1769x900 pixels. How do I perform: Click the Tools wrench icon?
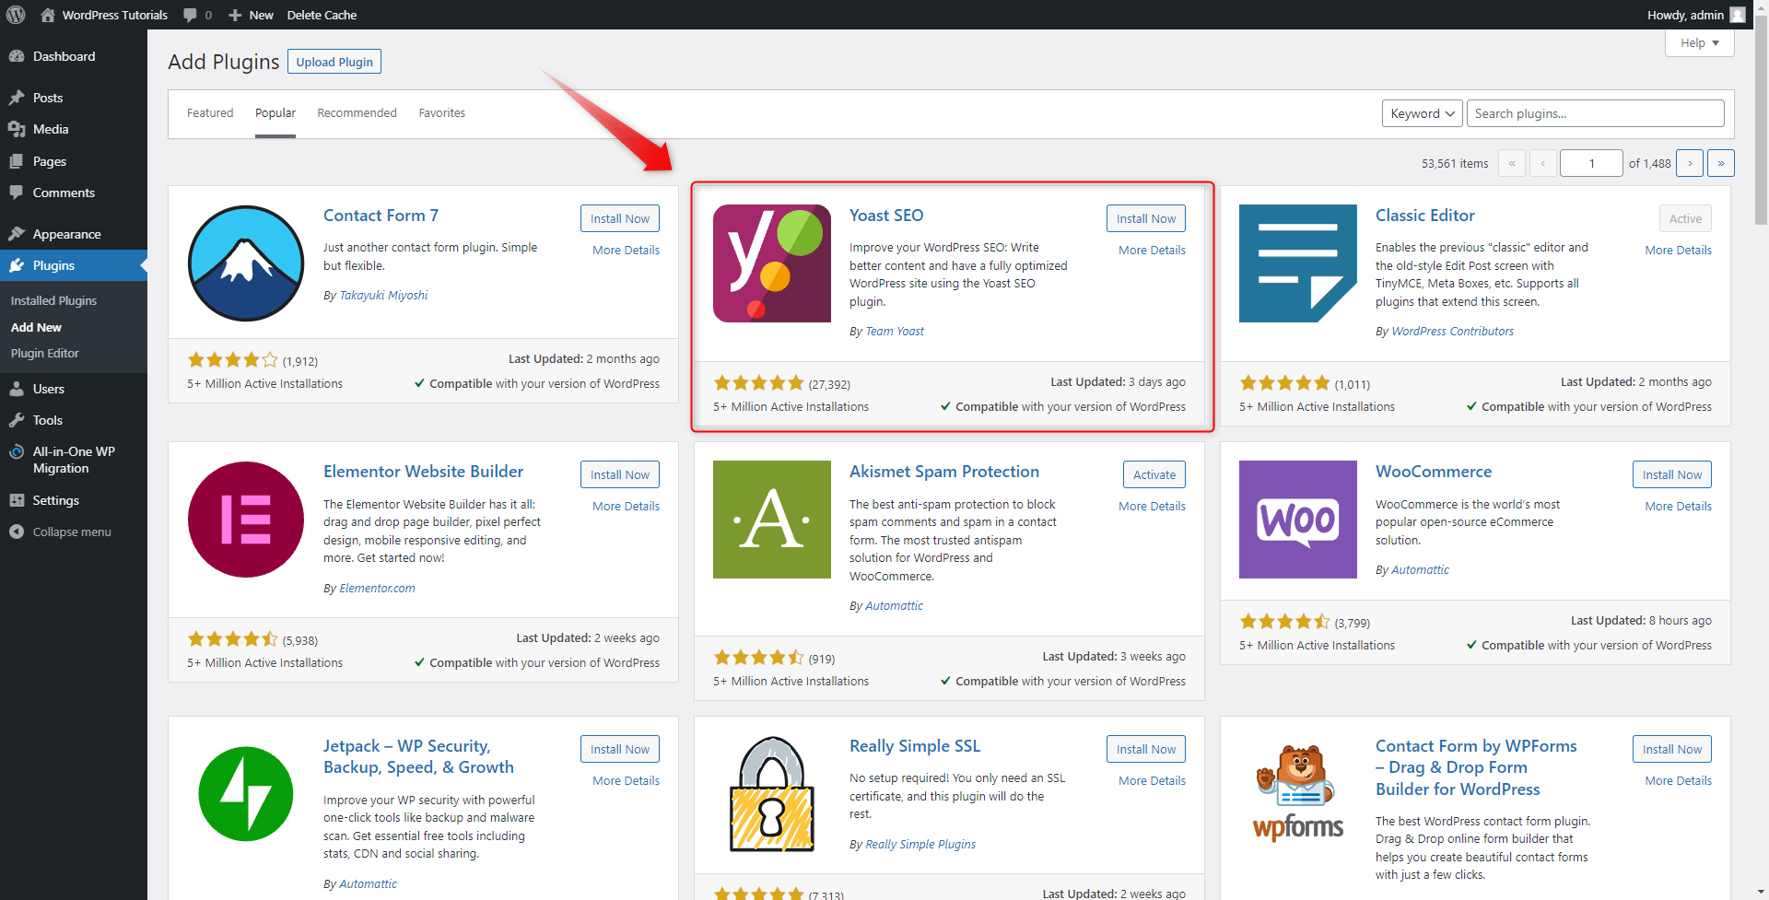coord(17,420)
